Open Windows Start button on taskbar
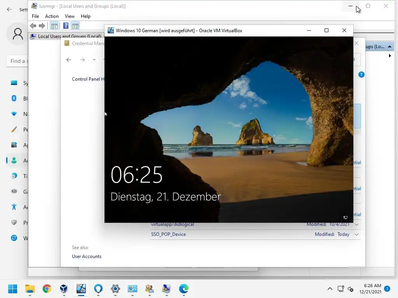This screenshot has width=398, height=298. point(13,289)
